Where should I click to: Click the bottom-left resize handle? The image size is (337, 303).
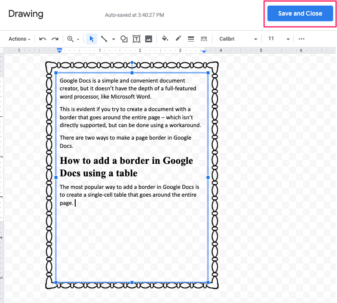[56, 282]
